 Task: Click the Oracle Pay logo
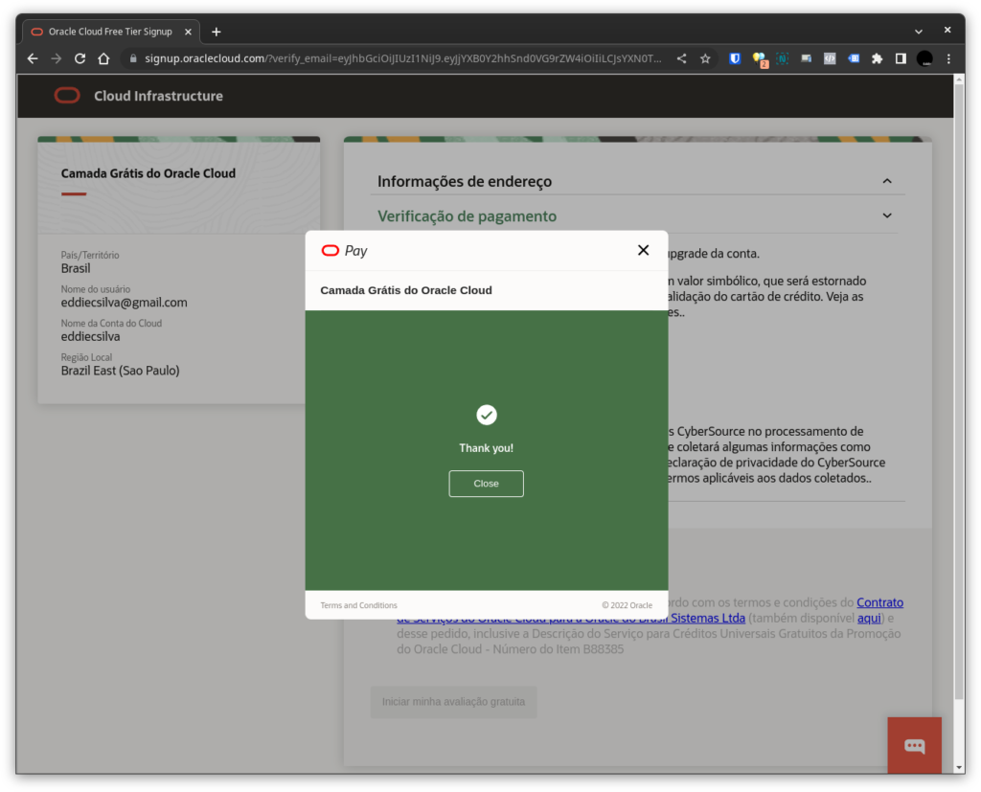344,251
